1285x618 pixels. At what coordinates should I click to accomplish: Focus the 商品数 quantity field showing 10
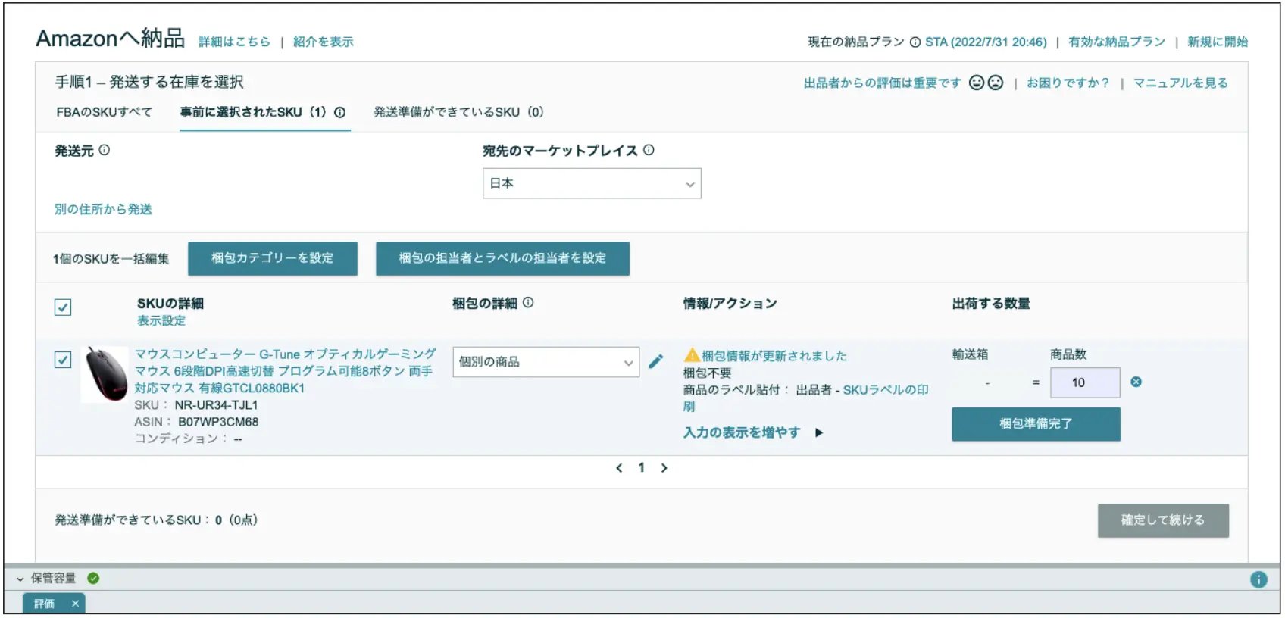1085,382
